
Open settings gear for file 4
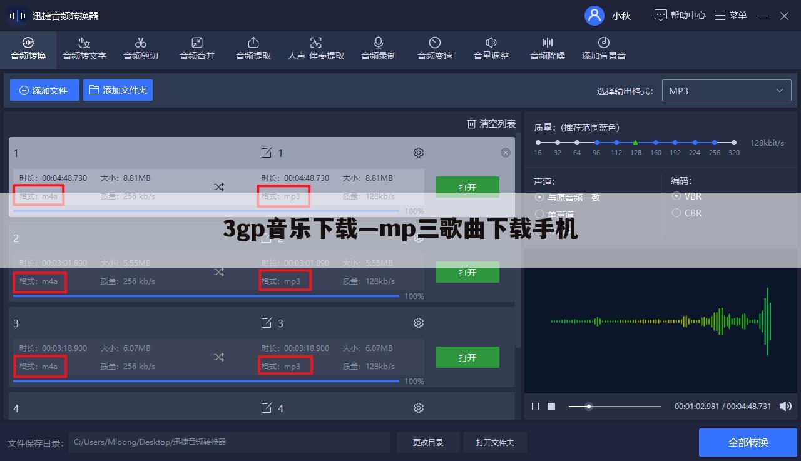tap(419, 408)
